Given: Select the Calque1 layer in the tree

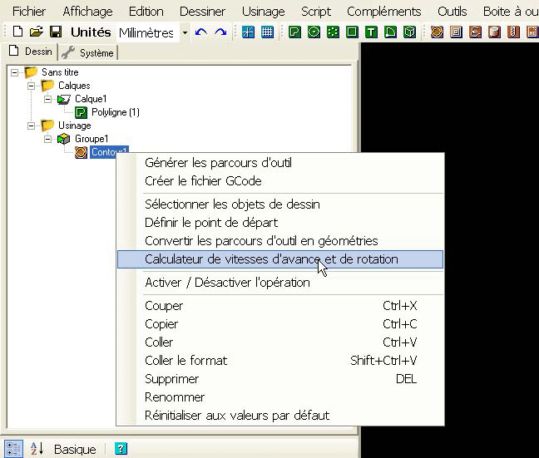Looking at the screenshot, I should pos(91,99).
